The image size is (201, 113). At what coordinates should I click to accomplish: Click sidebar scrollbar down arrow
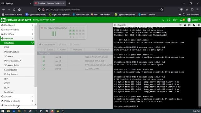(36, 105)
